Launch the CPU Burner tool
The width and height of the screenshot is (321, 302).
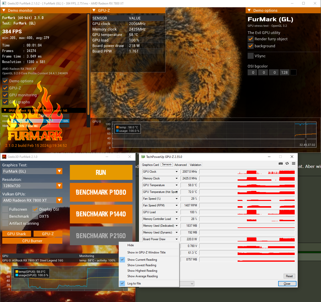[32, 241]
